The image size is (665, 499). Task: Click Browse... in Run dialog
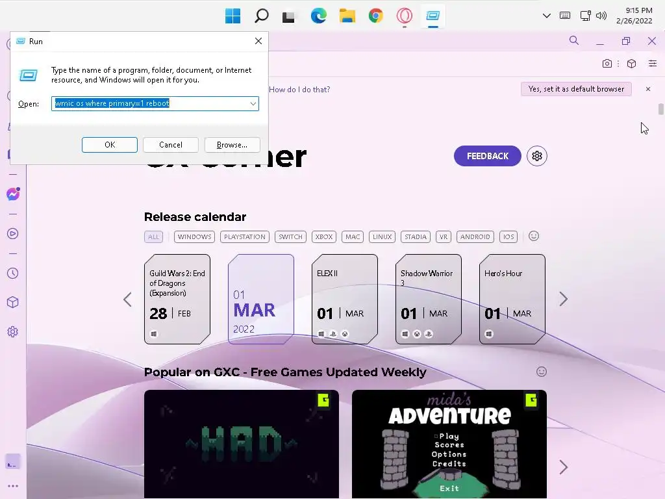pyautogui.click(x=232, y=145)
